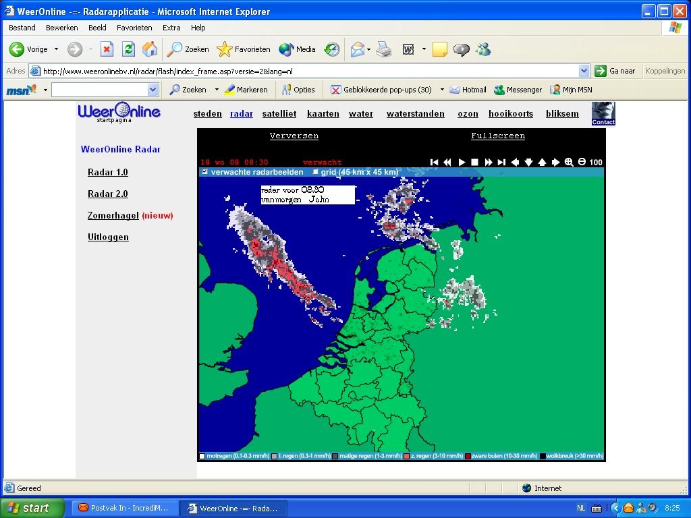Pan radar map upward with arrow
The image size is (691, 518).
click(542, 162)
